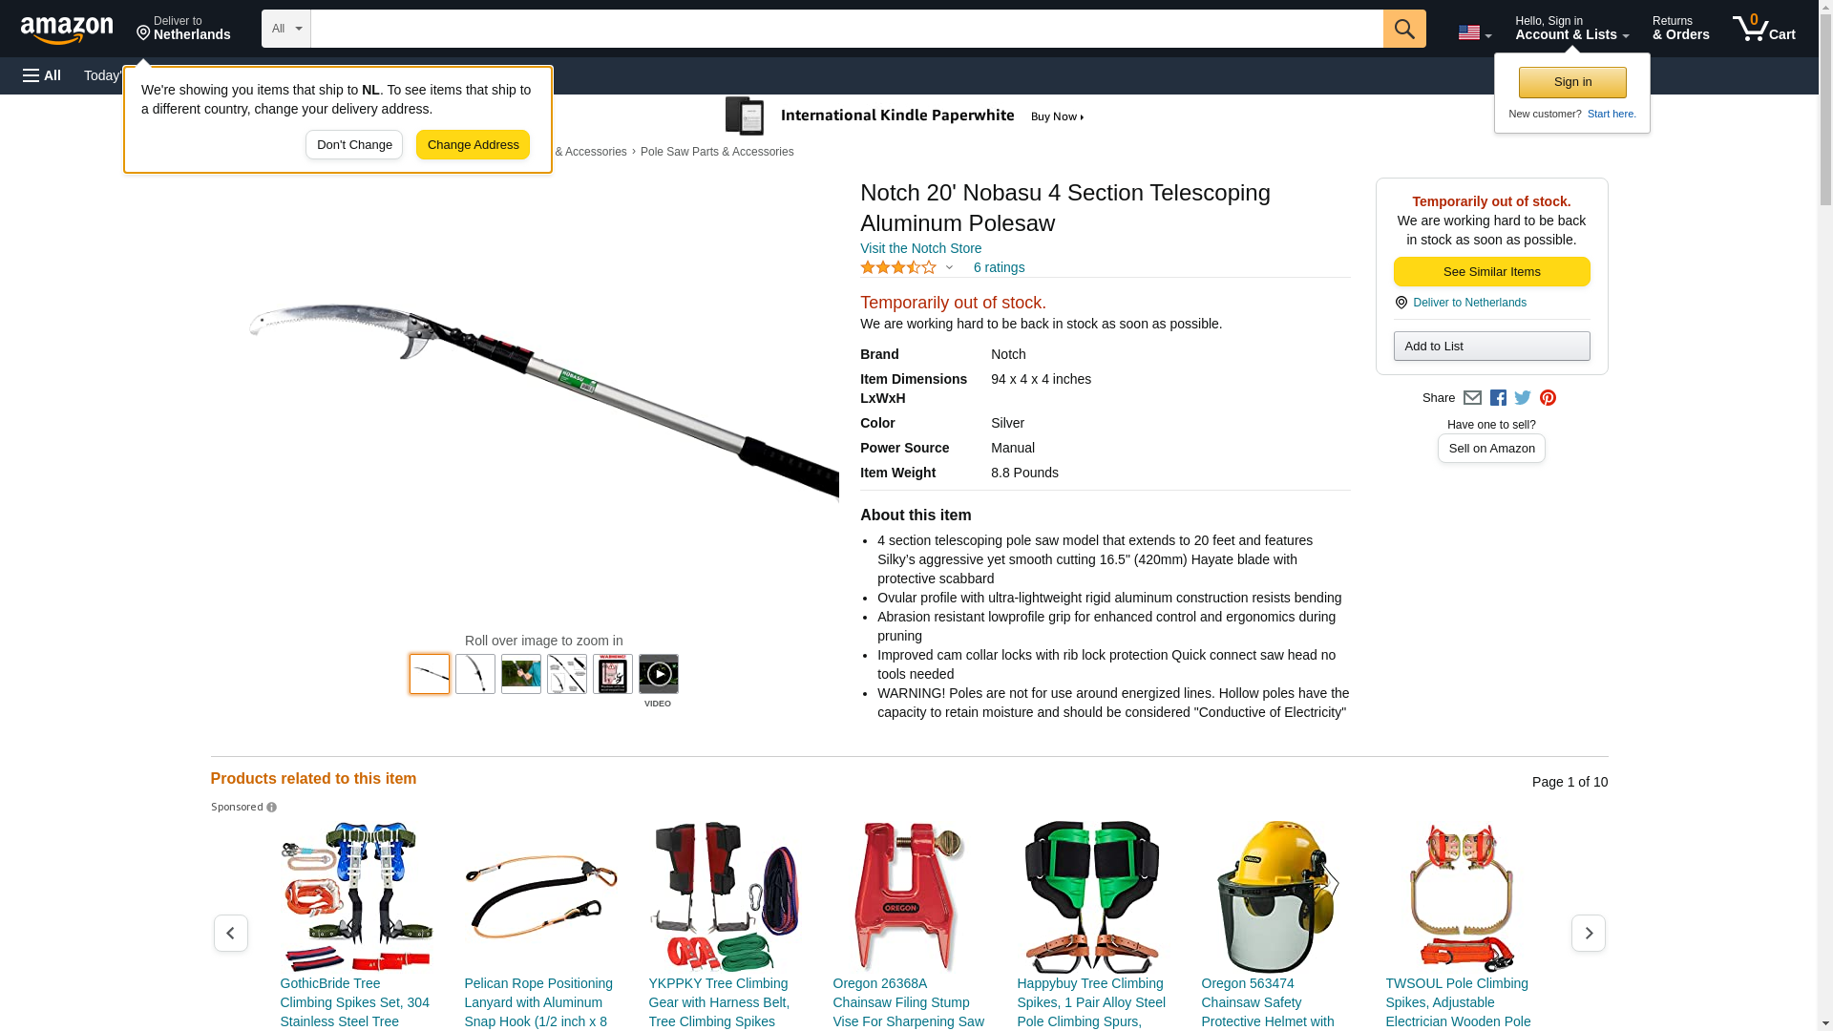Share product via email icon
The height and width of the screenshot is (1031, 1833).
(x=1472, y=398)
